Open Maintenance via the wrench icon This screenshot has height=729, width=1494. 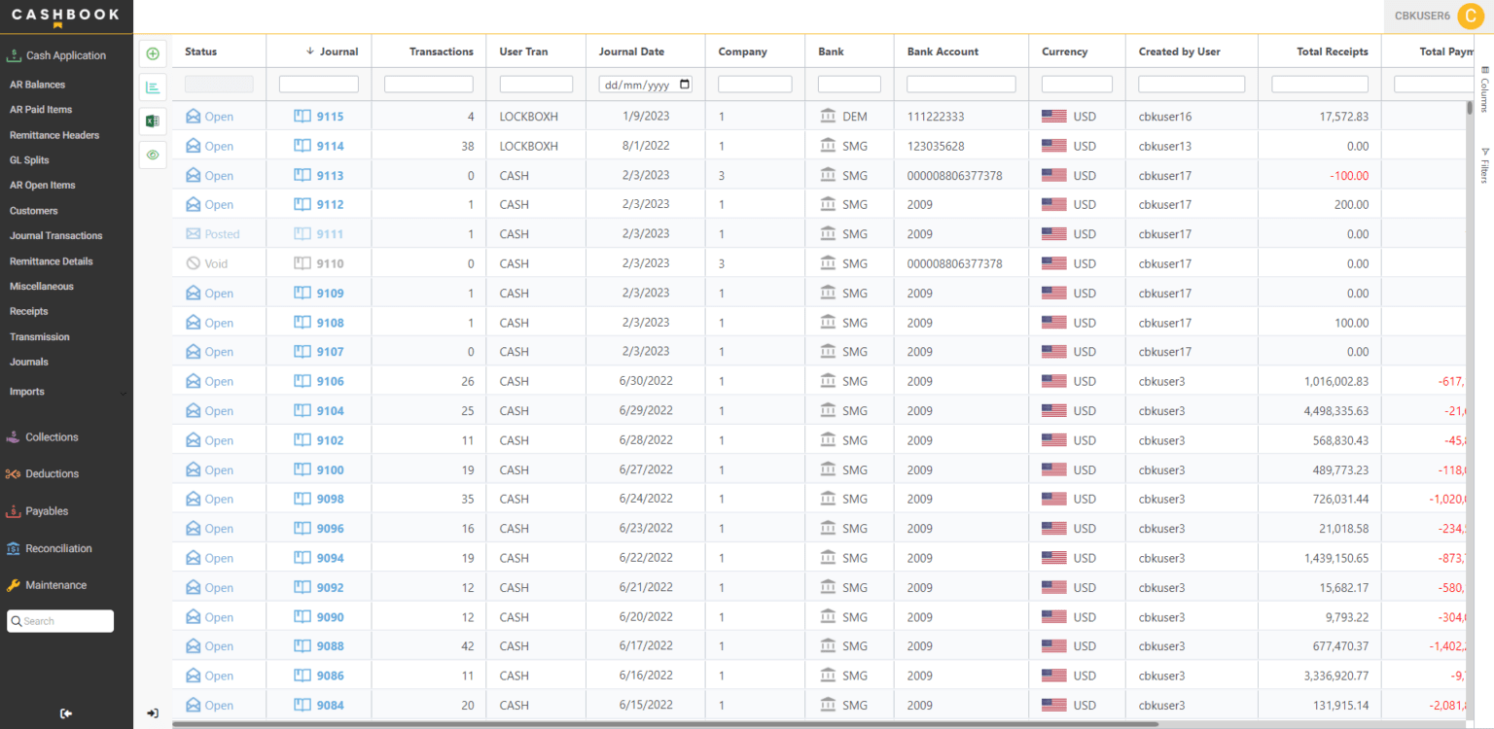tap(15, 585)
